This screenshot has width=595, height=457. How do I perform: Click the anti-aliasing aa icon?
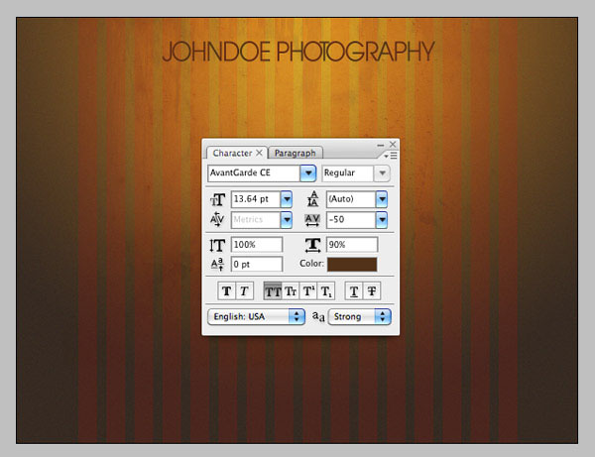(318, 316)
